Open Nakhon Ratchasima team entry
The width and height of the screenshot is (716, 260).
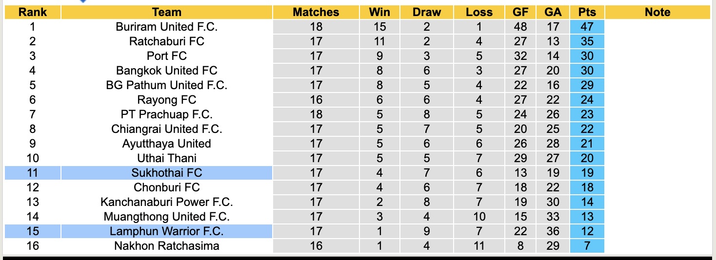166,246
